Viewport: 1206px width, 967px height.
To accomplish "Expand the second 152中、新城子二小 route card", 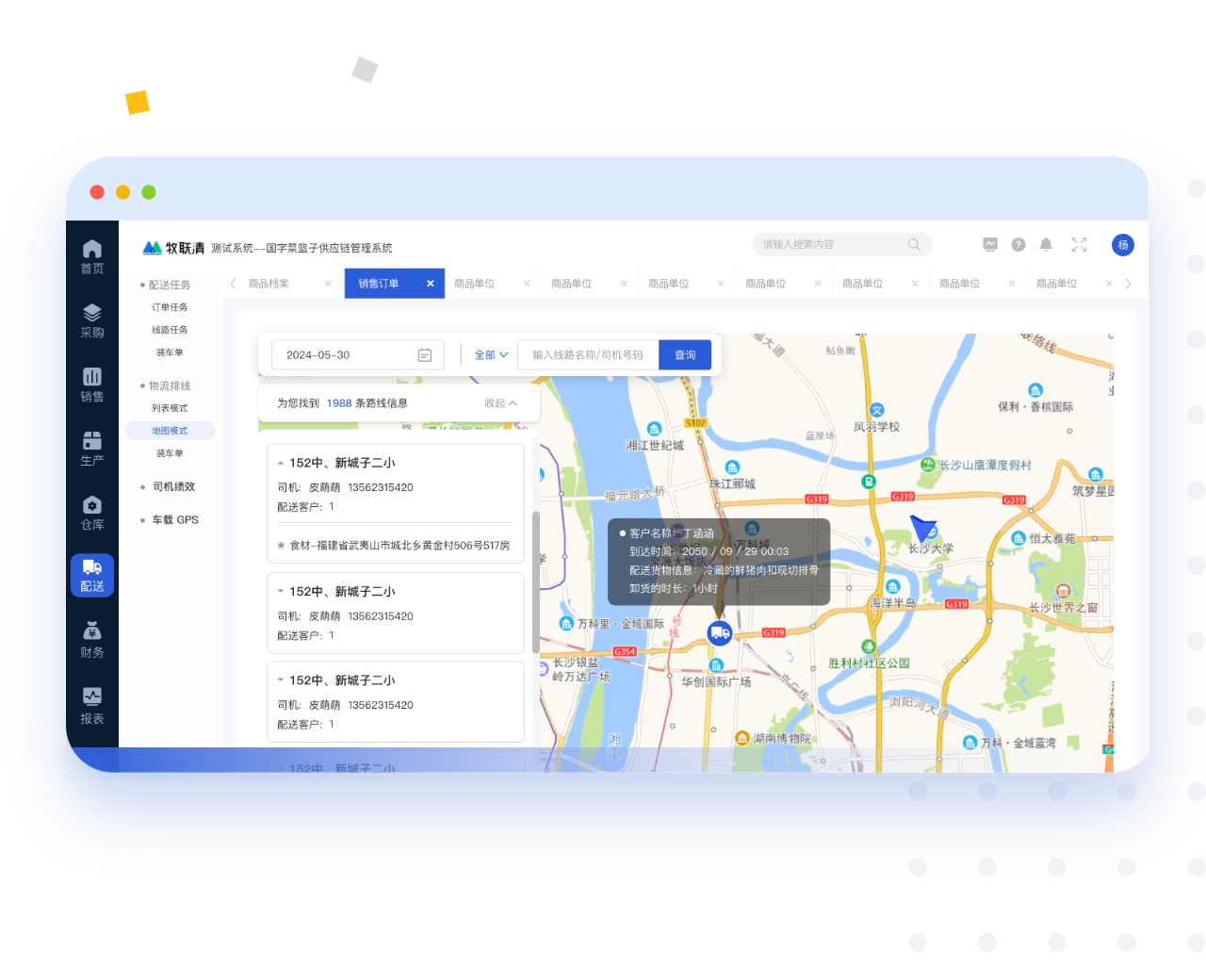I will coord(281,592).
